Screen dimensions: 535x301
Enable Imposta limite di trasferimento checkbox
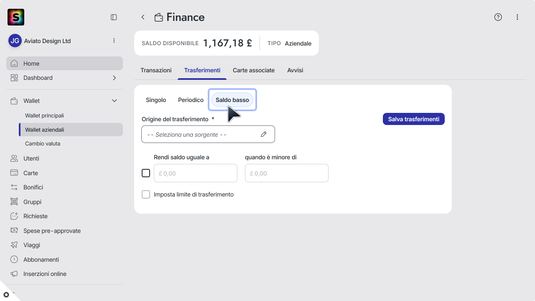pos(146,194)
